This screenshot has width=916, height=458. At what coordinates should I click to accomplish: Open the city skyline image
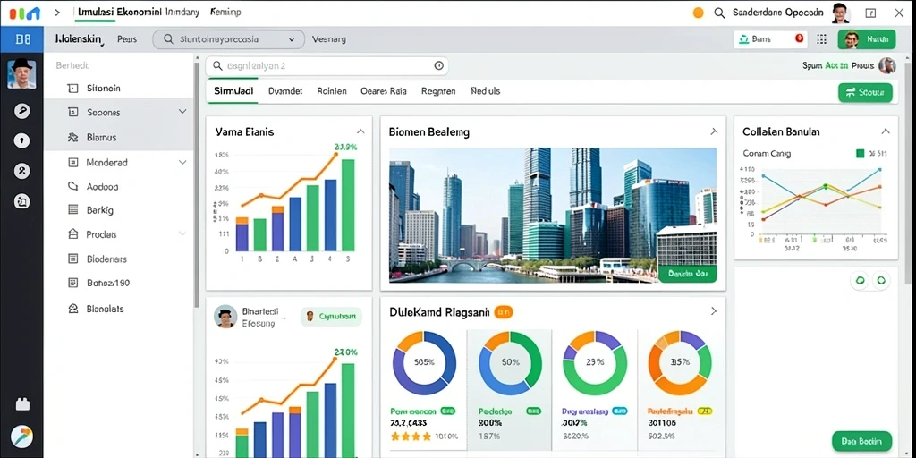[553, 215]
